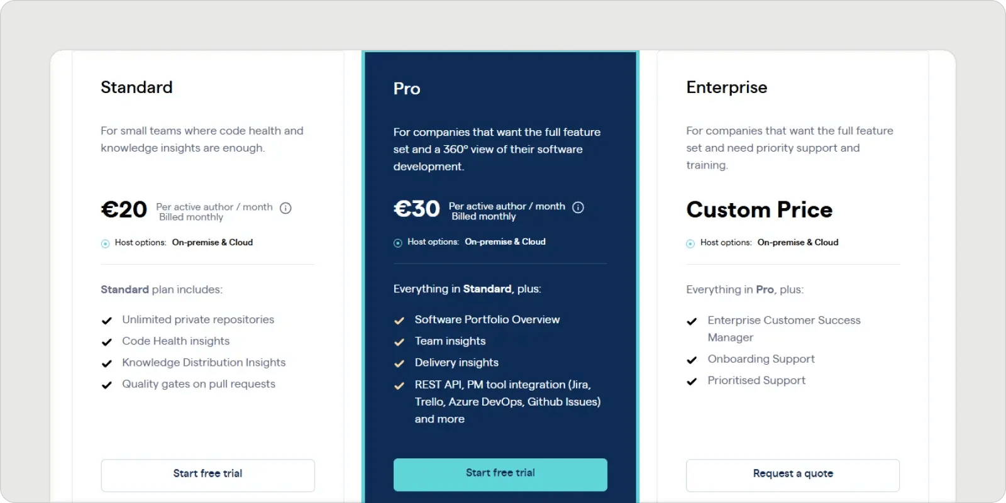Image resolution: width=1006 pixels, height=503 pixels.
Task: Click 'Prioritised Support' feature text
Action: (x=756, y=380)
